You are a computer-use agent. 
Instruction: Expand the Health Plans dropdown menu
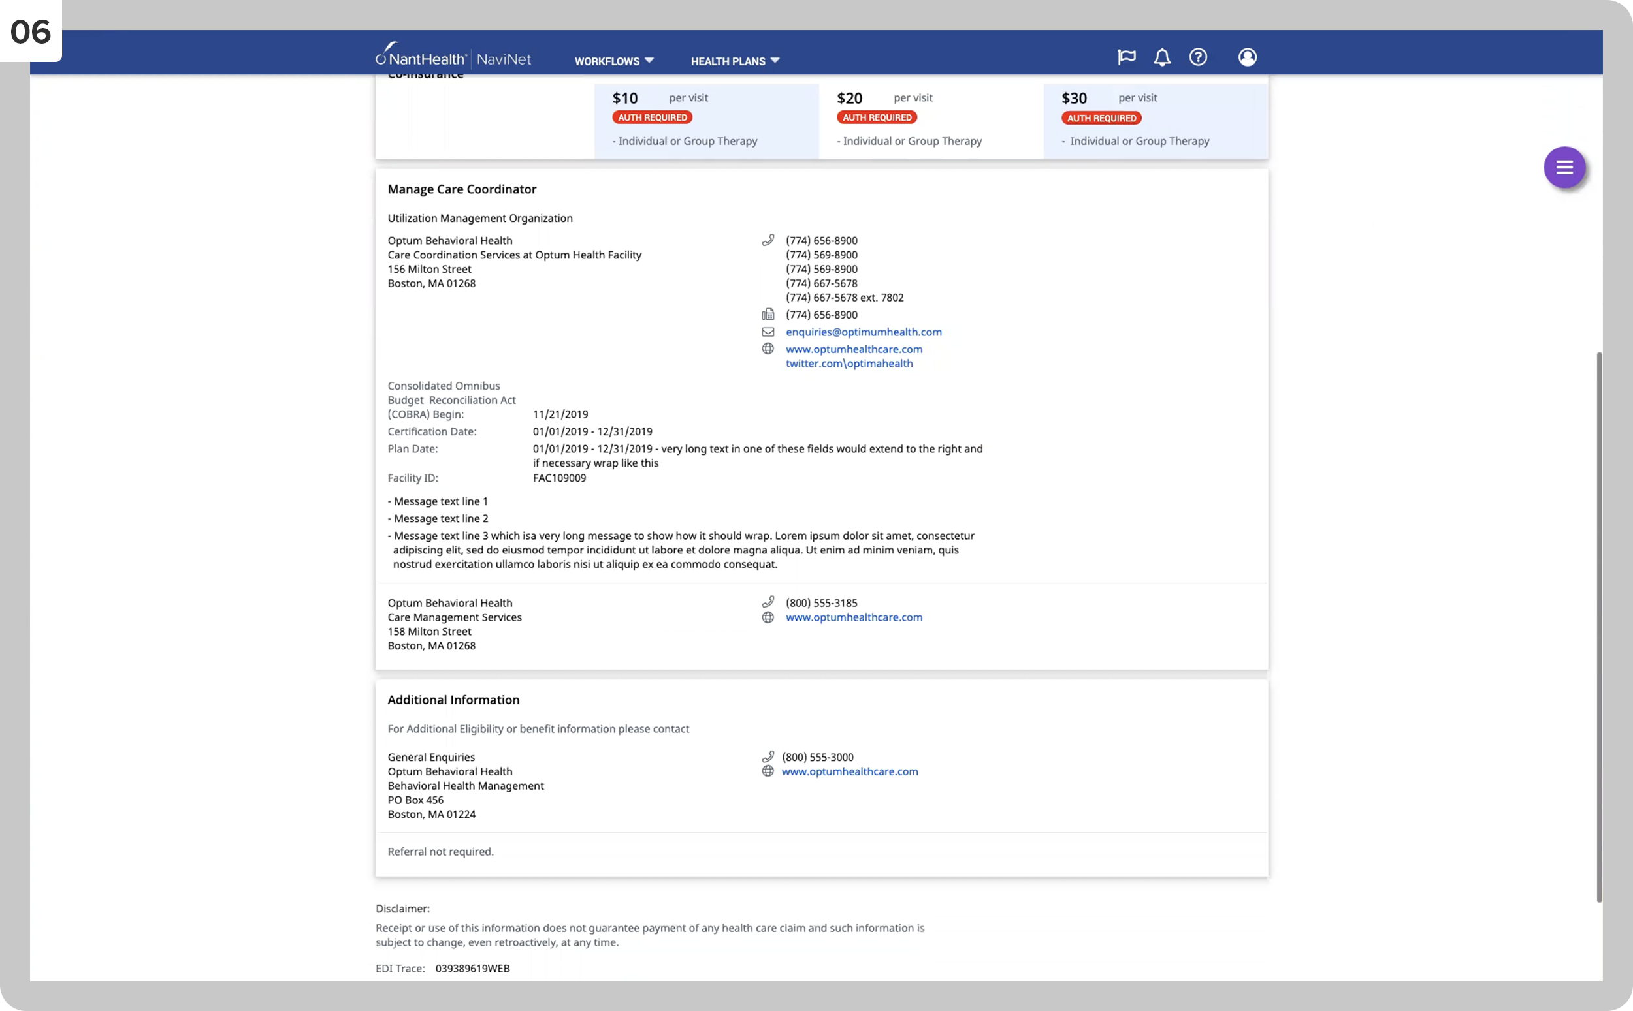coord(736,61)
